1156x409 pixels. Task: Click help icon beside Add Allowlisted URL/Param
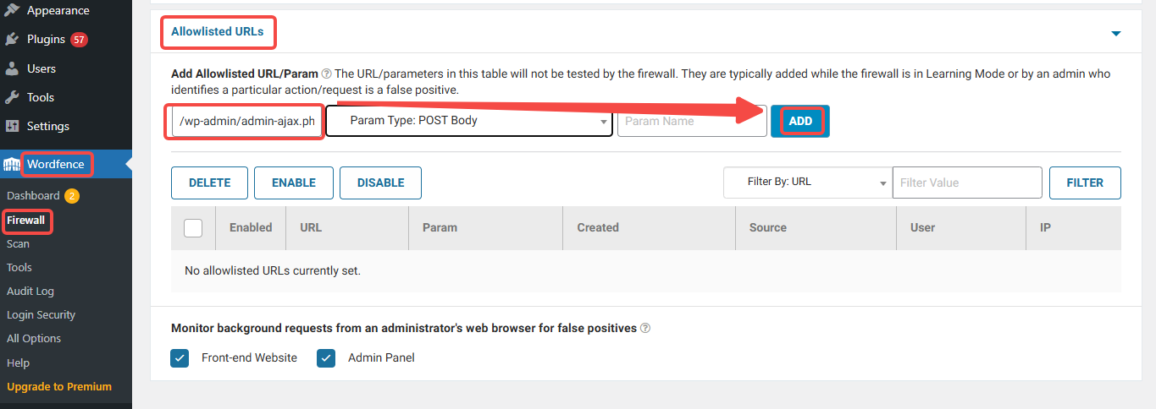[326, 74]
